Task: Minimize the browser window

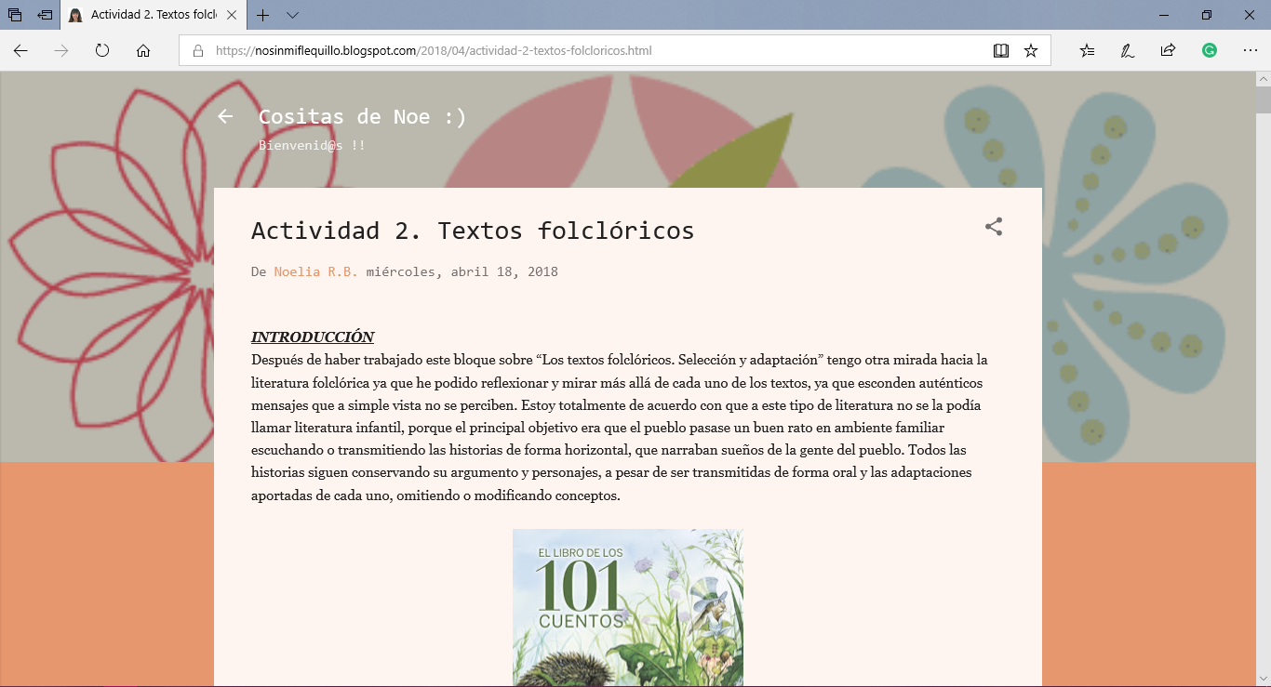Action: [1164, 15]
